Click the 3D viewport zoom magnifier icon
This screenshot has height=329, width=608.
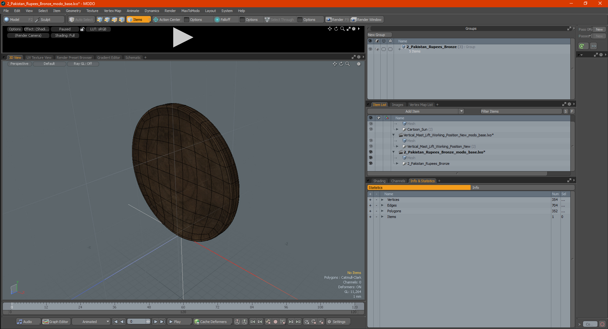[347, 64]
